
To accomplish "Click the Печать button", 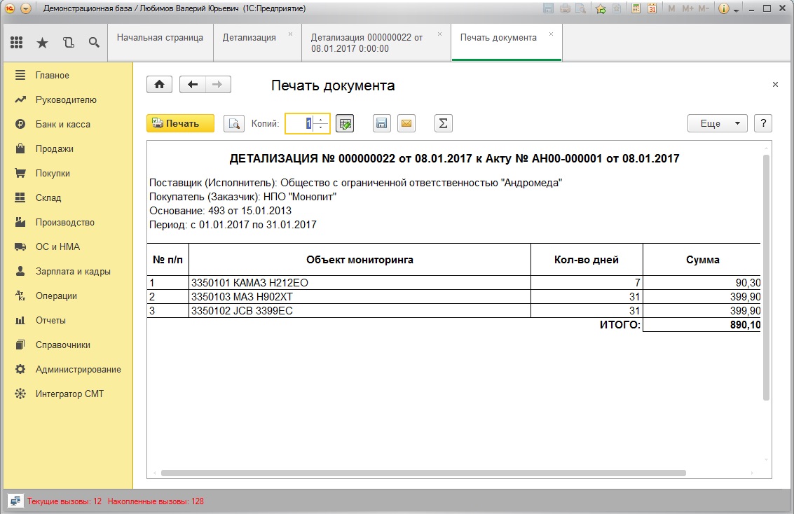I will pos(180,123).
